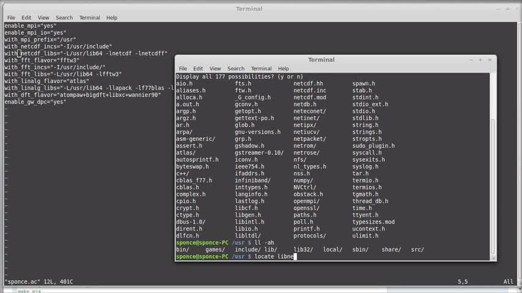
Task: Open File menu in background Terminal window
Action: pos(11,18)
